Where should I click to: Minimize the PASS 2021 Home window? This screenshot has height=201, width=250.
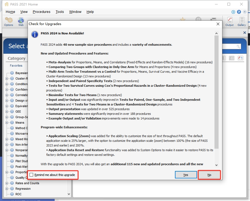(x=216, y=4)
